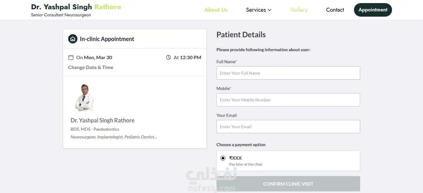Click the Services chevron arrow
The image size is (423, 193).
(x=269, y=10)
